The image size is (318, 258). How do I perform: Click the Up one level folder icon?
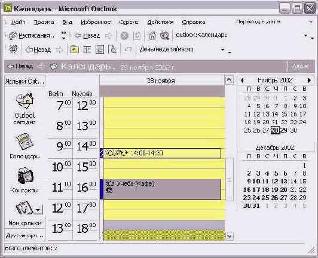coord(75,50)
